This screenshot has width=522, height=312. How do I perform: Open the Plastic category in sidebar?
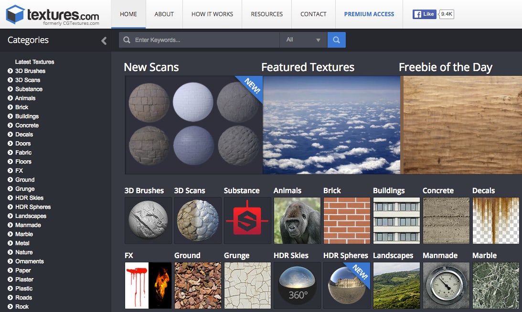pos(24,288)
